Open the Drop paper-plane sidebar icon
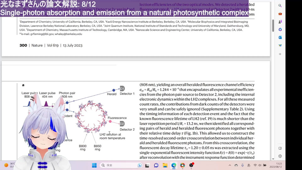Image resolution: width=302 pixels, height=170 pixels. point(280,45)
